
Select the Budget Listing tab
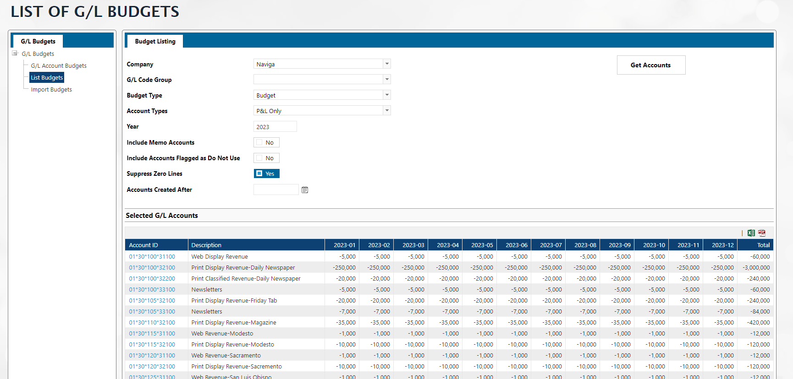click(155, 41)
